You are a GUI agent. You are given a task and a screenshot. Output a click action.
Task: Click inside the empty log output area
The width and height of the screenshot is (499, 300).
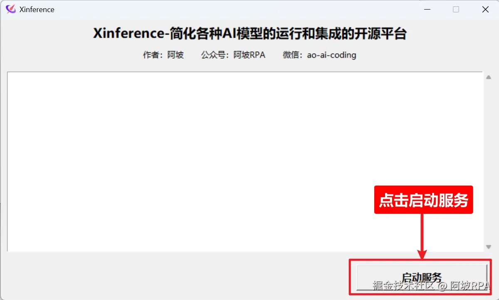245,161
